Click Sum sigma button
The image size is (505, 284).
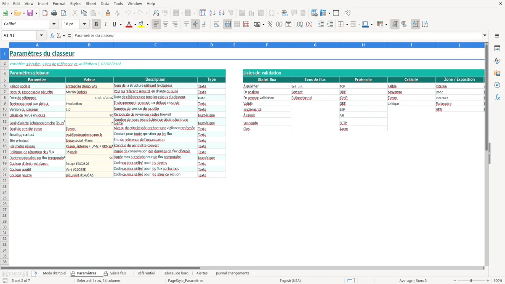coord(58,36)
